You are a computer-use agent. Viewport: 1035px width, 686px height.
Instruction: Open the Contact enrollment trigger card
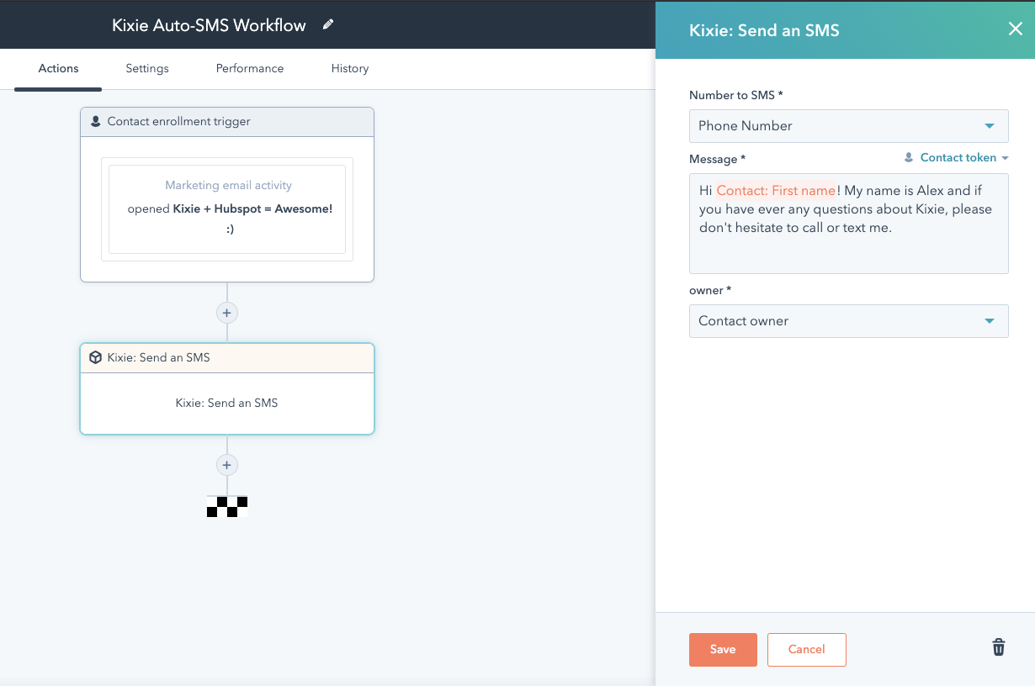pos(227,194)
